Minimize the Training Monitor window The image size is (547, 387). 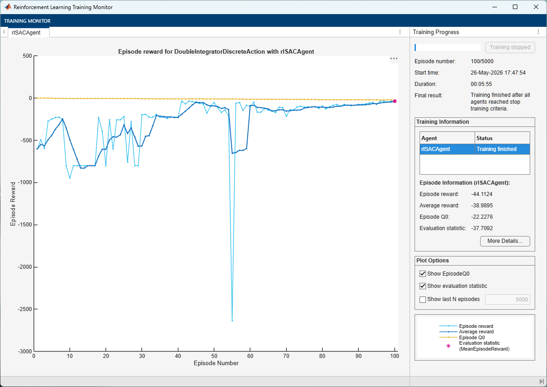point(494,7)
